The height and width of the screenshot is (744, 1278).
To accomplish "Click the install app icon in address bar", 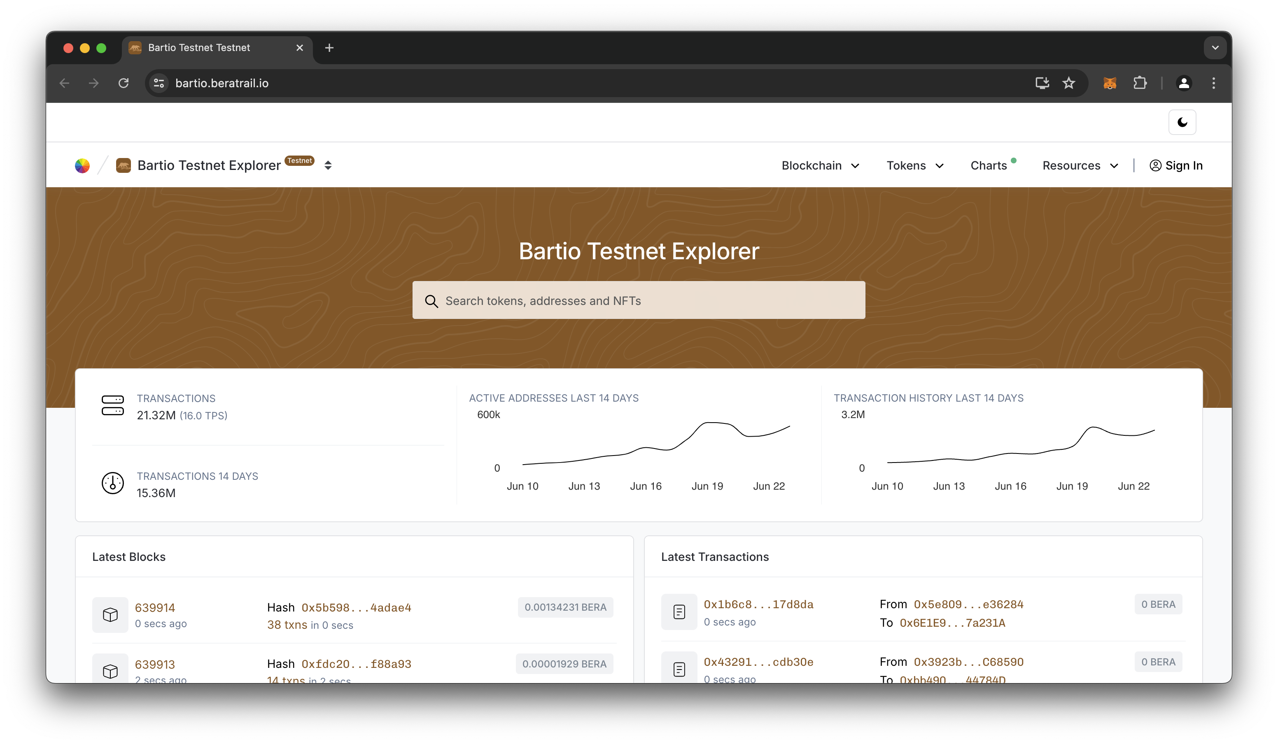I will pyautogui.click(x=1042, y=83).
